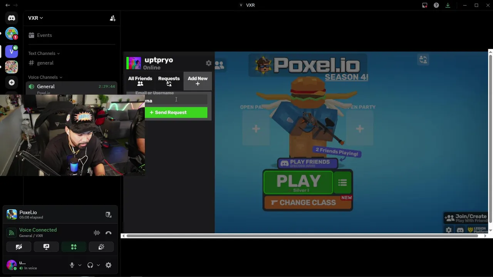Open the colorful cartoon server icon
Image resolution: width=493 pixels, height=277 pixels.
coord(12,67)
